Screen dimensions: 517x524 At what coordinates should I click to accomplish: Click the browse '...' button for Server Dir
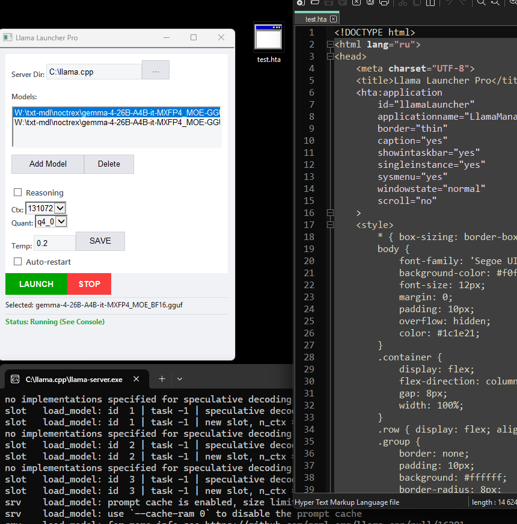(x=156, y=70)
